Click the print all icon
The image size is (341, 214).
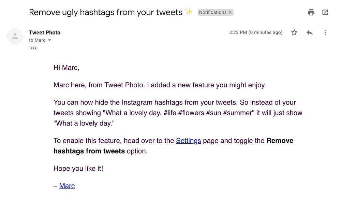coord(311,13)
